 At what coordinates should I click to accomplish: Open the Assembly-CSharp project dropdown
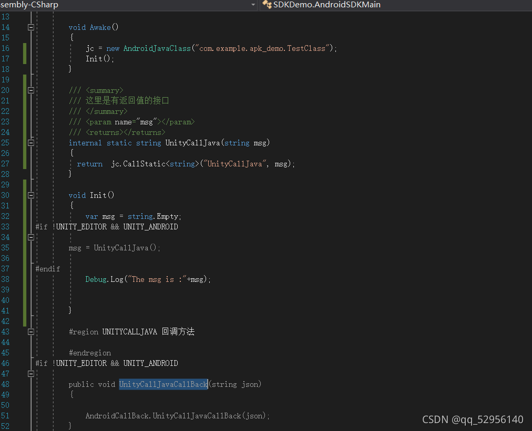point(253,5)
